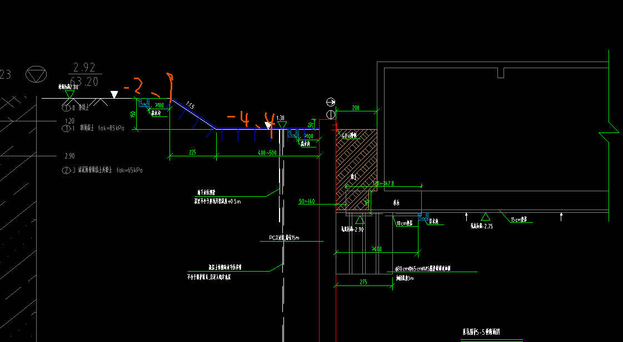The height and width of the screenshot is (342, 623).
Task: Click the 63.20 value below 2.92
Action: click(x=84, y=81)
